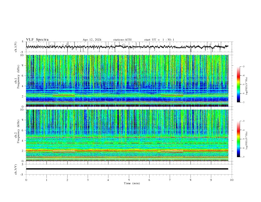The height and width of the screenshot is (202, 261).
Task: Click upper colorbar tick value '-3'
Action: pyautogui.click(x=243, y=66)
